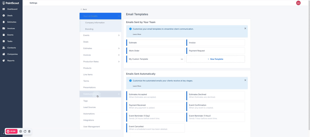Open Event Confirmation automatic email
310x137 pixels.
pyautogui.click(x=215, y=107)
